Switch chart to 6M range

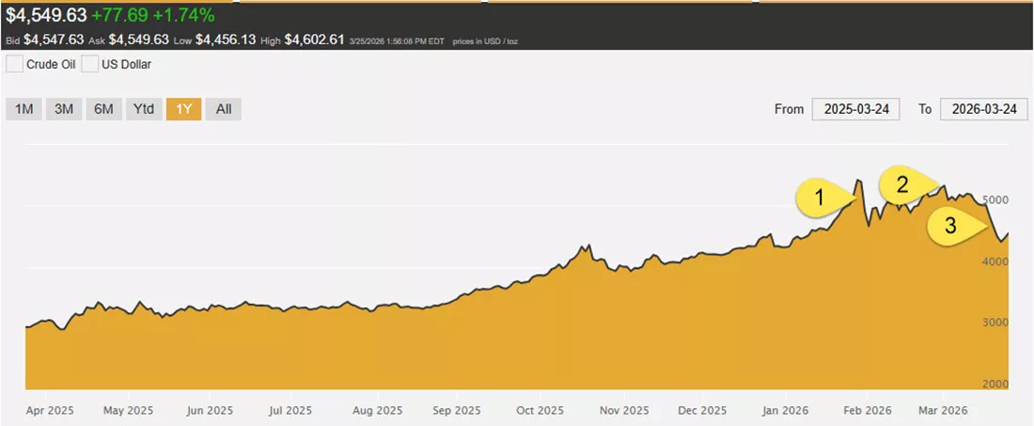click(103, 109)
